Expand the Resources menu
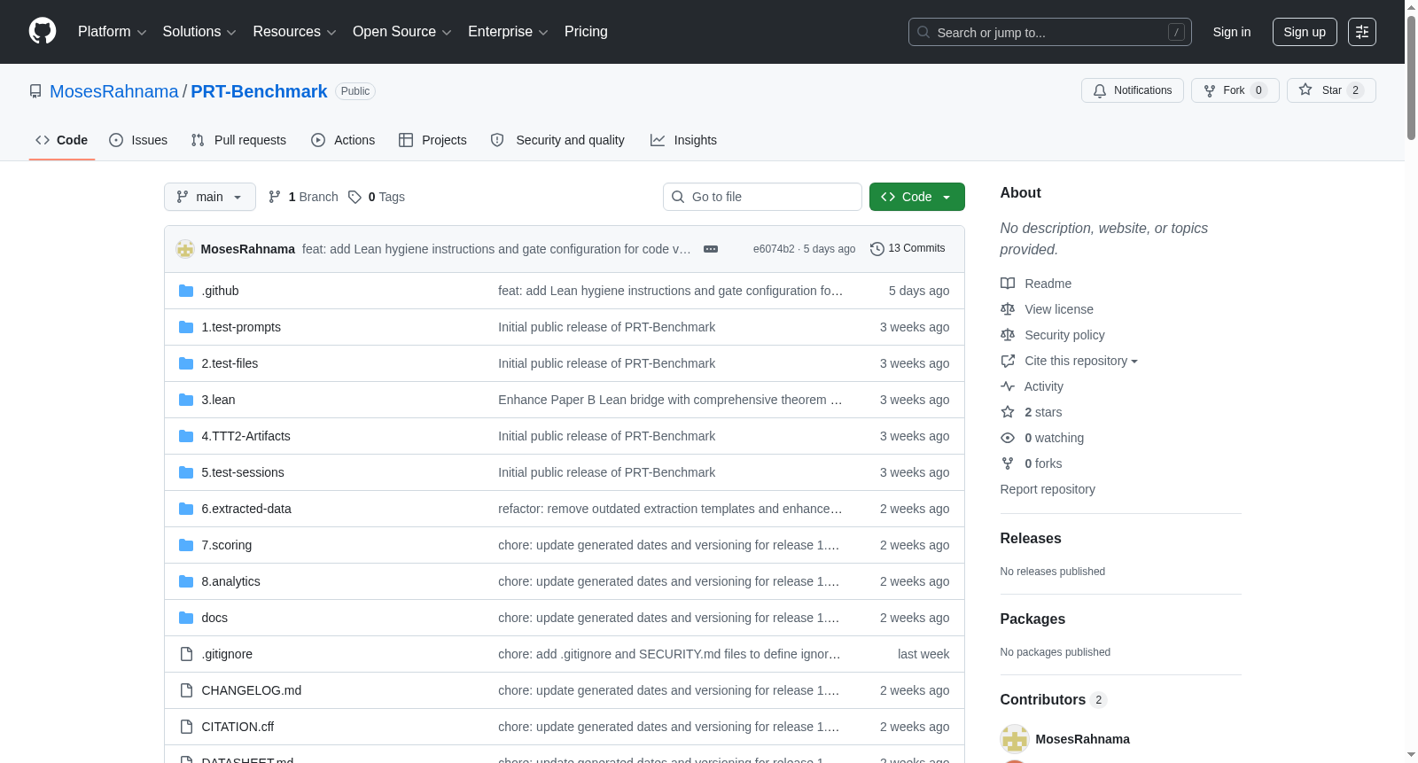This screenshot has height=763, width=1418. [x=294, y=32]
